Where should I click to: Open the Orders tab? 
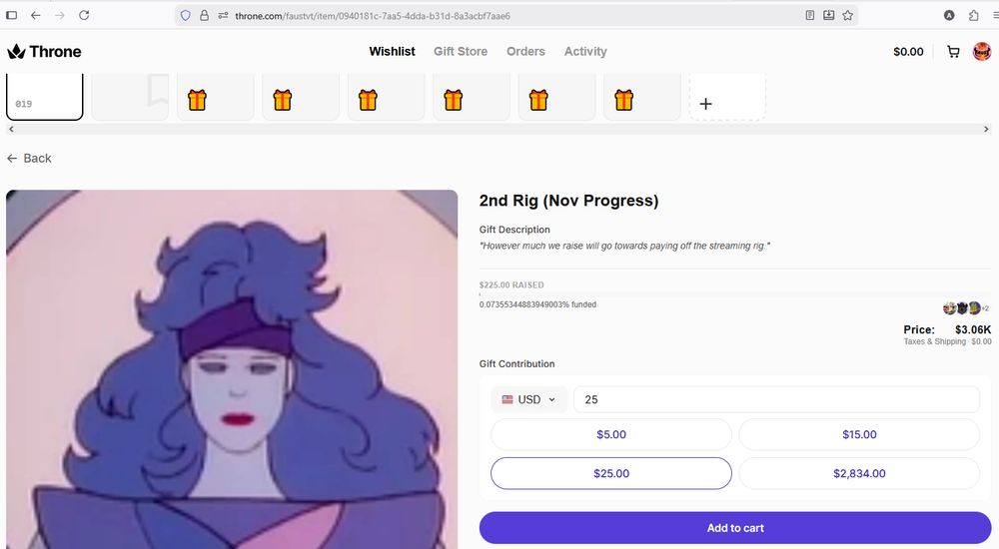pyautogui.click(x=525, y=52)
